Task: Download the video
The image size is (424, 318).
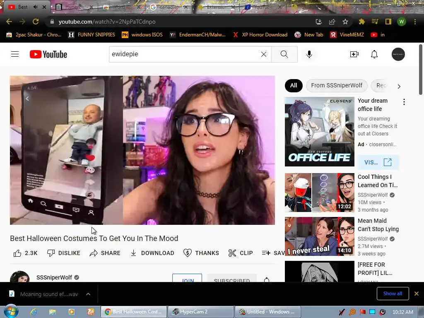Action: [x=152, y=253]
